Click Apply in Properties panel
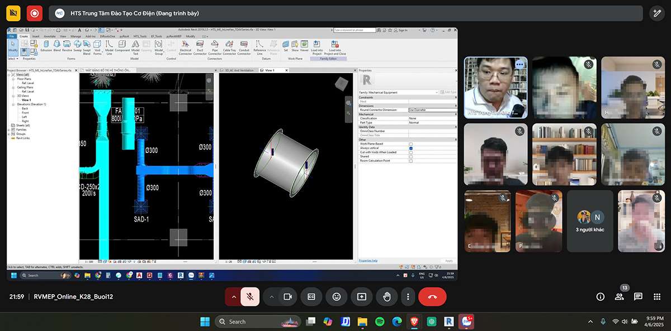The width and height of the screenshot is (671, 331). click(448, 260)
